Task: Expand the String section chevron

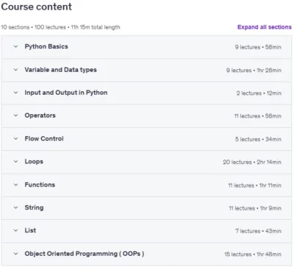Action: (15, 207)
